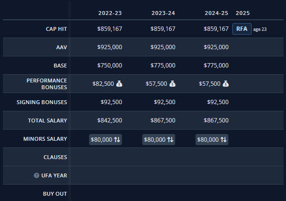Click the 2022-23 cap hit $859,167

click(110, 29)
